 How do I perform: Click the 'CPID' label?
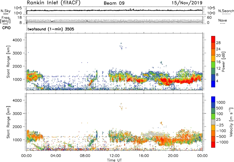(x=6, y=28)
